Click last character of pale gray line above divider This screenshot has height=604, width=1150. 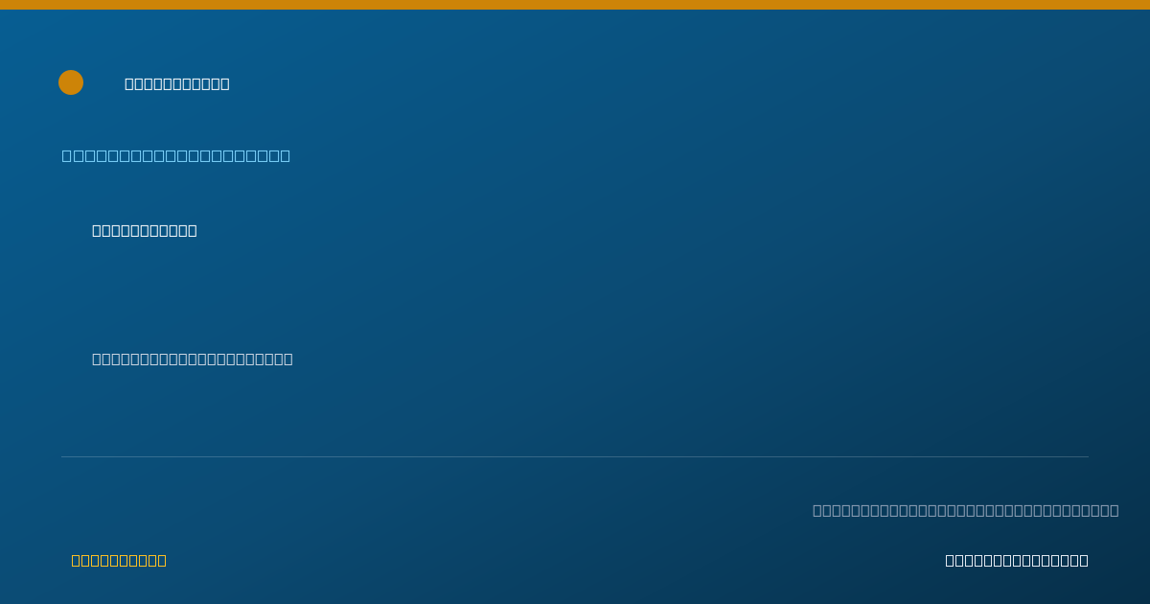pyautogui.click(x=288, y=359)
